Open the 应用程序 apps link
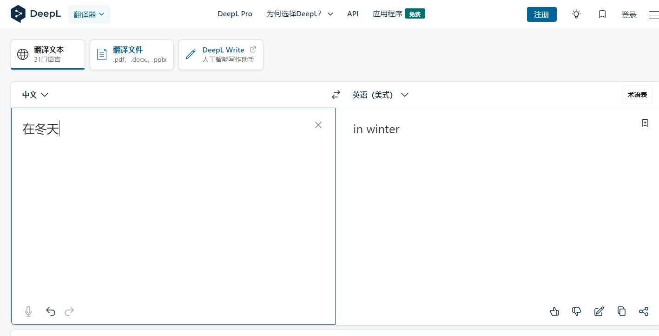 pyautogui.click(x=388, y=14)
